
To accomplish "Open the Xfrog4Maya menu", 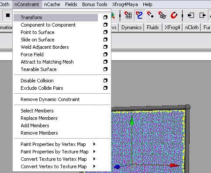I will (125, 4).
